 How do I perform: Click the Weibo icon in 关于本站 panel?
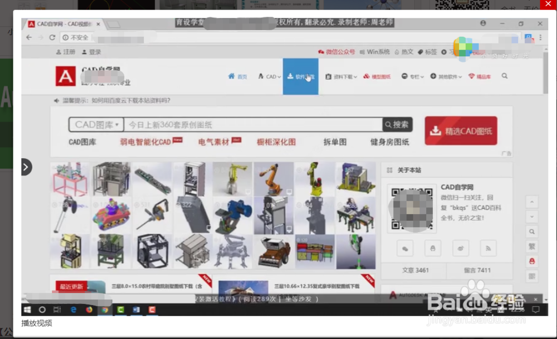click(461, 248)
